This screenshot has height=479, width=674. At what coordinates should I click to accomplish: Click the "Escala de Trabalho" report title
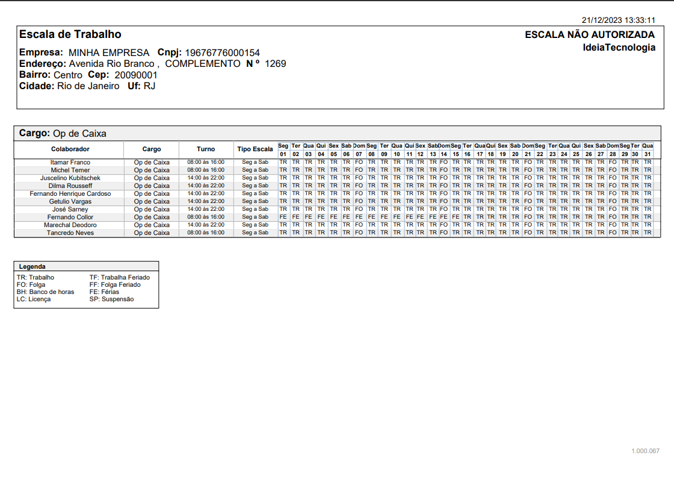(x=70, y=34)
